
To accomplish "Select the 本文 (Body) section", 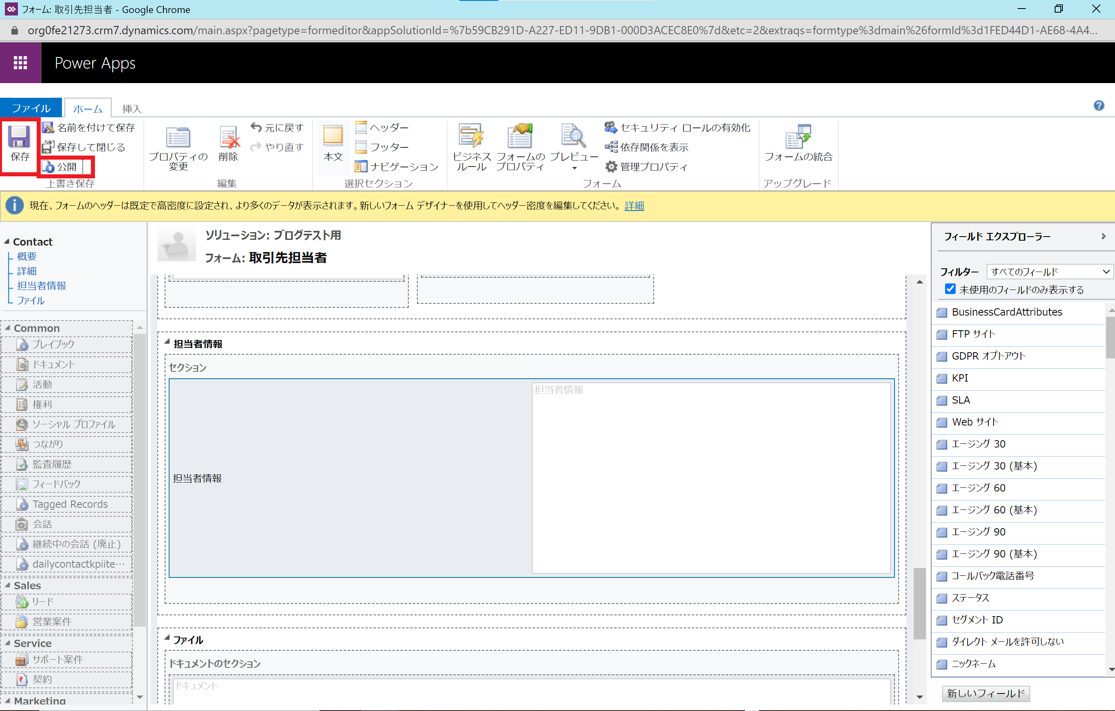I will 333,144.
